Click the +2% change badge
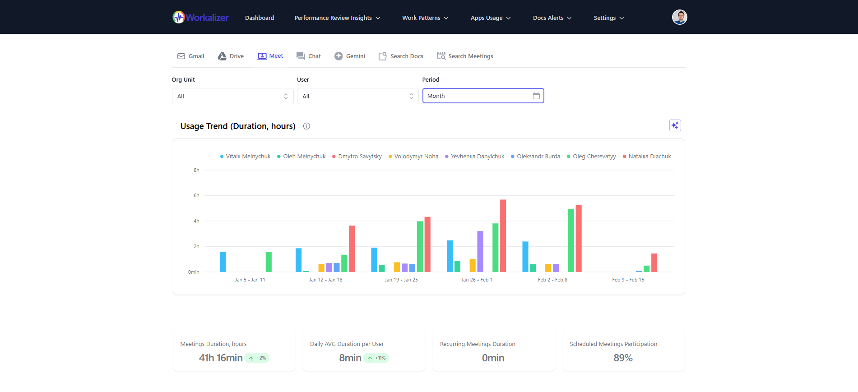 point(257,358)
